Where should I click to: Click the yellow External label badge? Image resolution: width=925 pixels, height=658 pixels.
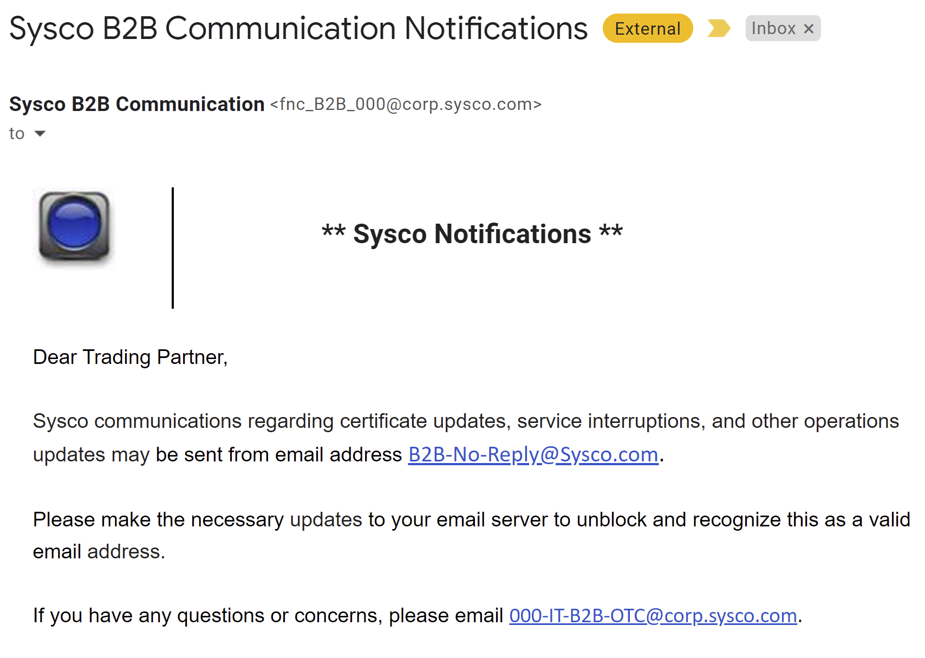(x=647, y=28)
